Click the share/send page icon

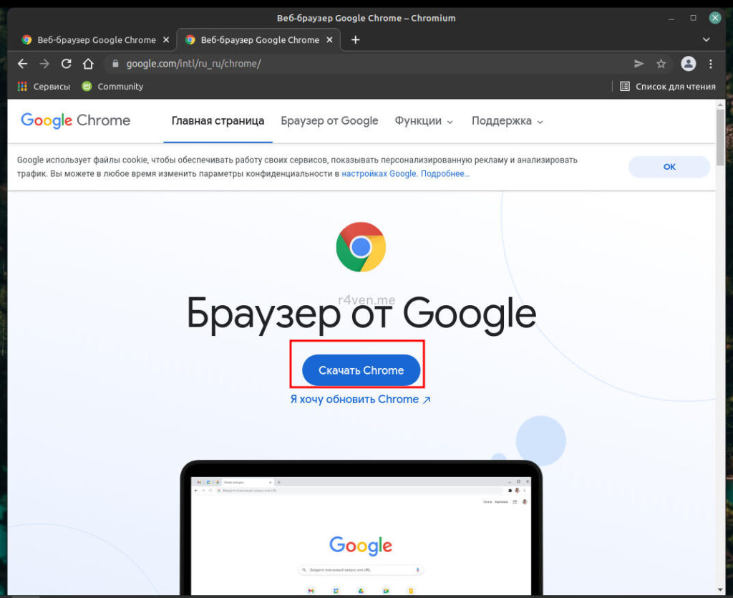[x=639, y=64]
